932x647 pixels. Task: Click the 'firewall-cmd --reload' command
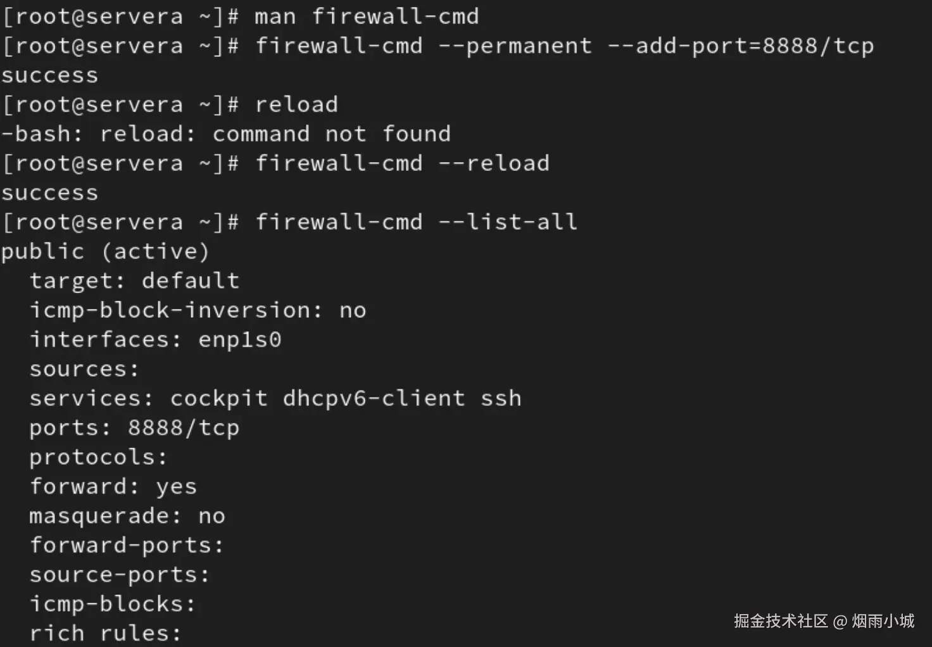402,163
